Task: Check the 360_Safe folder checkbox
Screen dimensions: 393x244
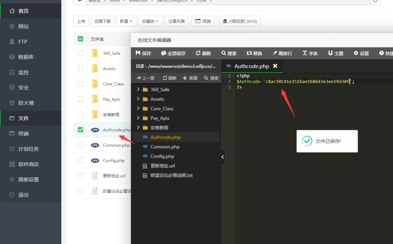Action: tap(80, 53)
